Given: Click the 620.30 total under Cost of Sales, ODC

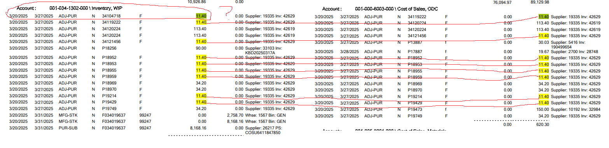Looking at the screenshot, I should click(542, 125).
